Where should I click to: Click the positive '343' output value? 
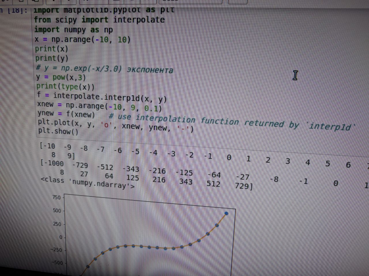[x=186, y=182]
